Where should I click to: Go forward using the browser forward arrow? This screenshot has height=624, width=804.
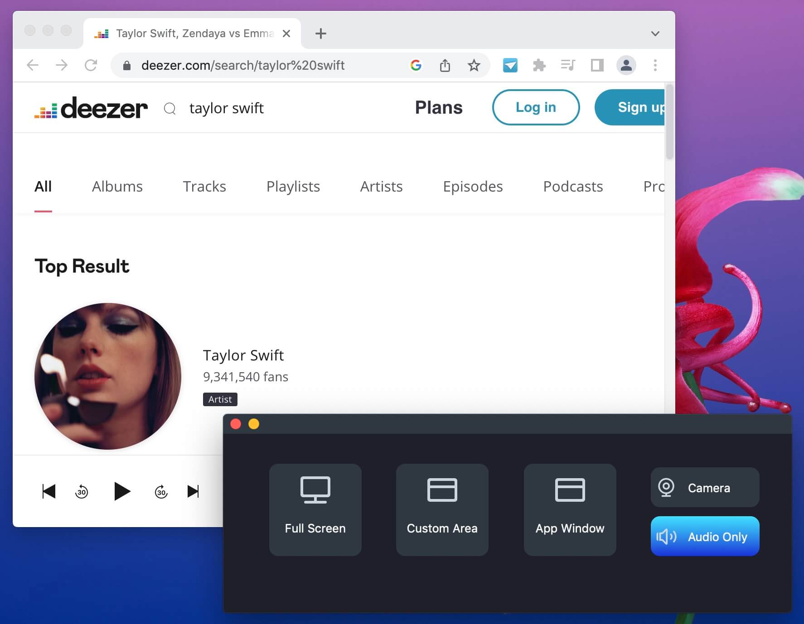pos(62,65)
